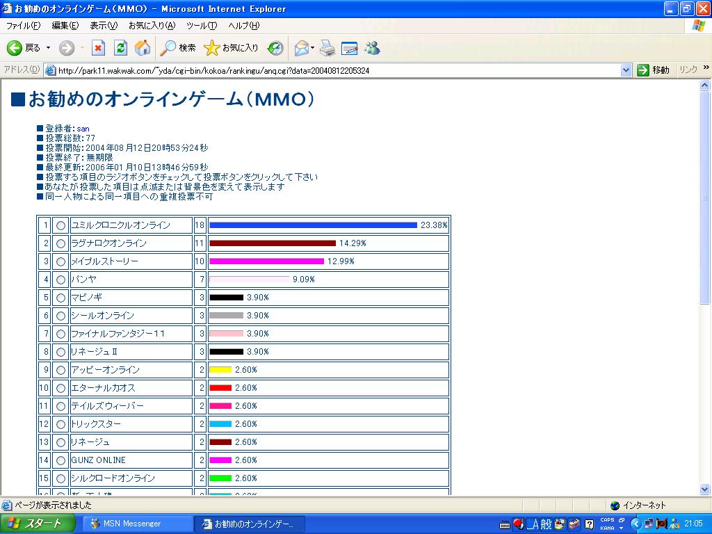Open the 表示(V) menu
The height and width of the screenshot is (534, 712).
click(104, 26)
